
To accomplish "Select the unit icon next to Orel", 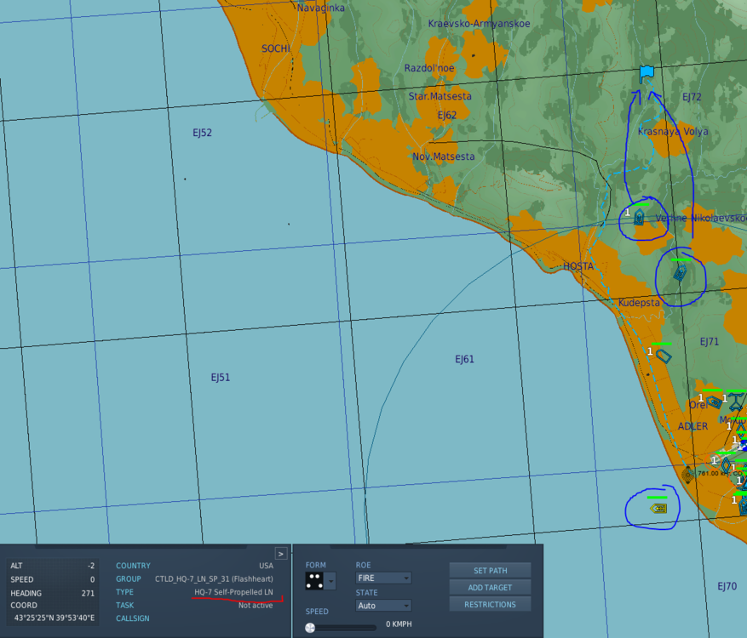I will click(714, 402).
